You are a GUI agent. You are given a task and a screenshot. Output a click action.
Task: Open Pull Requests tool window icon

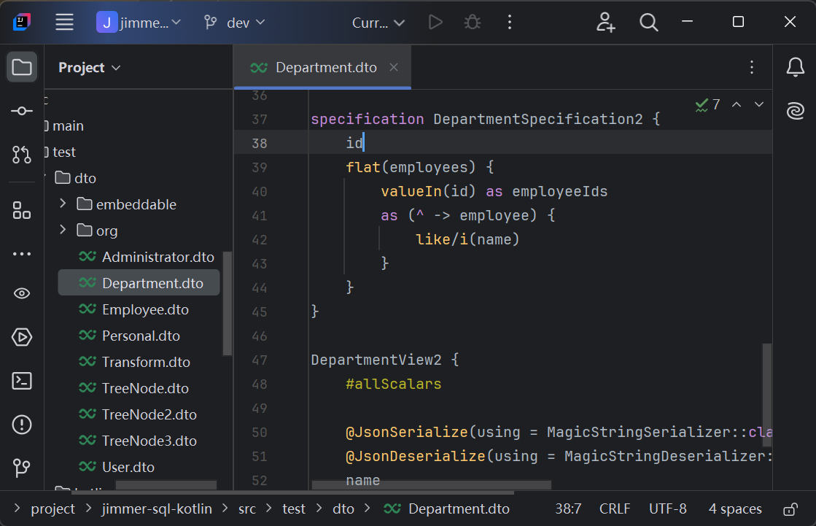(x=22, y=154)
